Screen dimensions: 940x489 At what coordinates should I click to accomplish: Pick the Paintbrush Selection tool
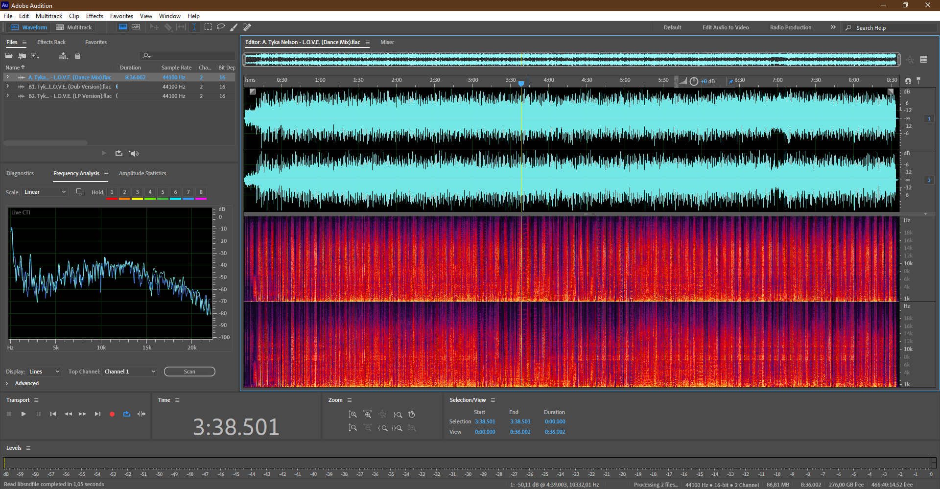pos(234,27)
